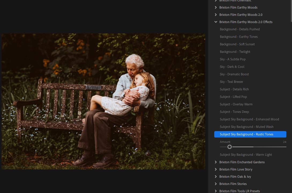Click the grandfather and child photo preview

pos(103,101)
